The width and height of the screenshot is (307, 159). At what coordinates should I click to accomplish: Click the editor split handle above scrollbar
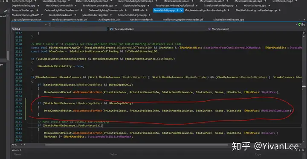(x=304, y=33)
